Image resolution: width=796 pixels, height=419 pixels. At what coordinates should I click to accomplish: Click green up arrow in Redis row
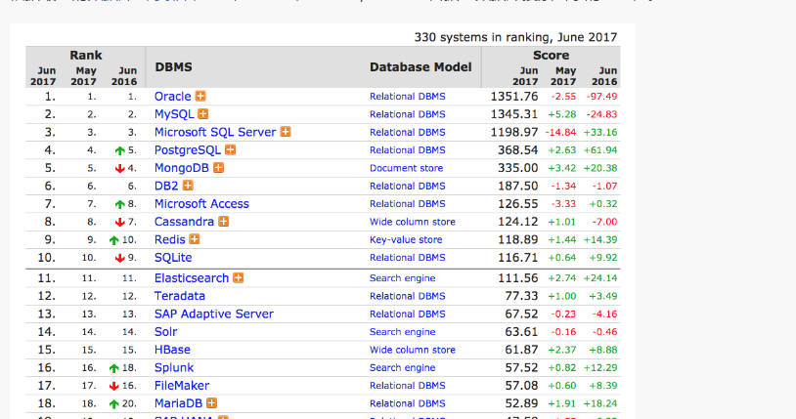113,240
